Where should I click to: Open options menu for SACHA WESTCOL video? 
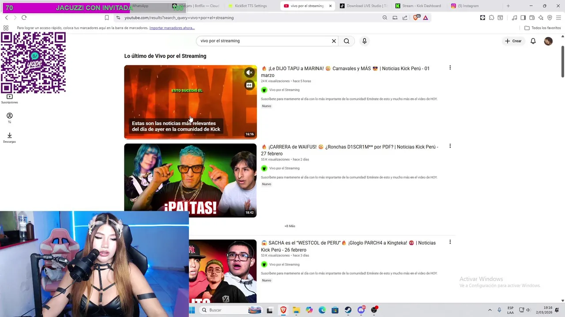(450, 242)
